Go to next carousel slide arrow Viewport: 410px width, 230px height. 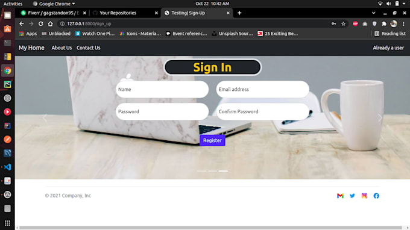[380, 118]
